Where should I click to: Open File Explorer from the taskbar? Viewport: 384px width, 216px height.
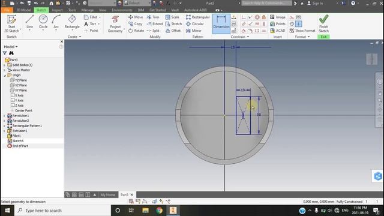145,211
